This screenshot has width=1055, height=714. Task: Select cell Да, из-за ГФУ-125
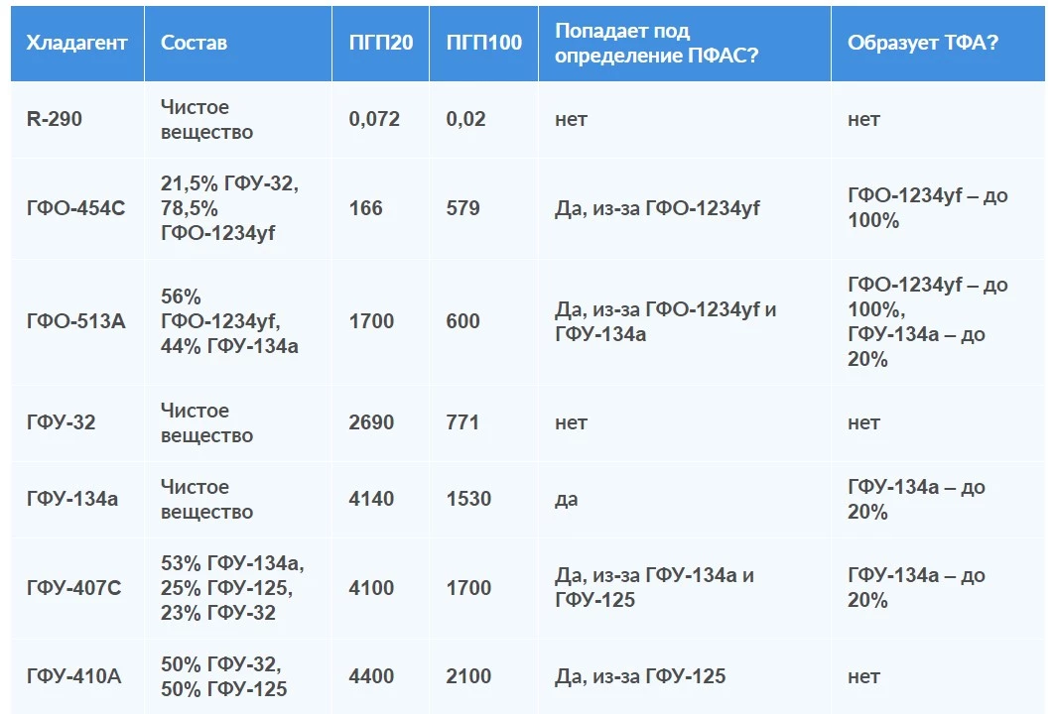tap(640, 676)
